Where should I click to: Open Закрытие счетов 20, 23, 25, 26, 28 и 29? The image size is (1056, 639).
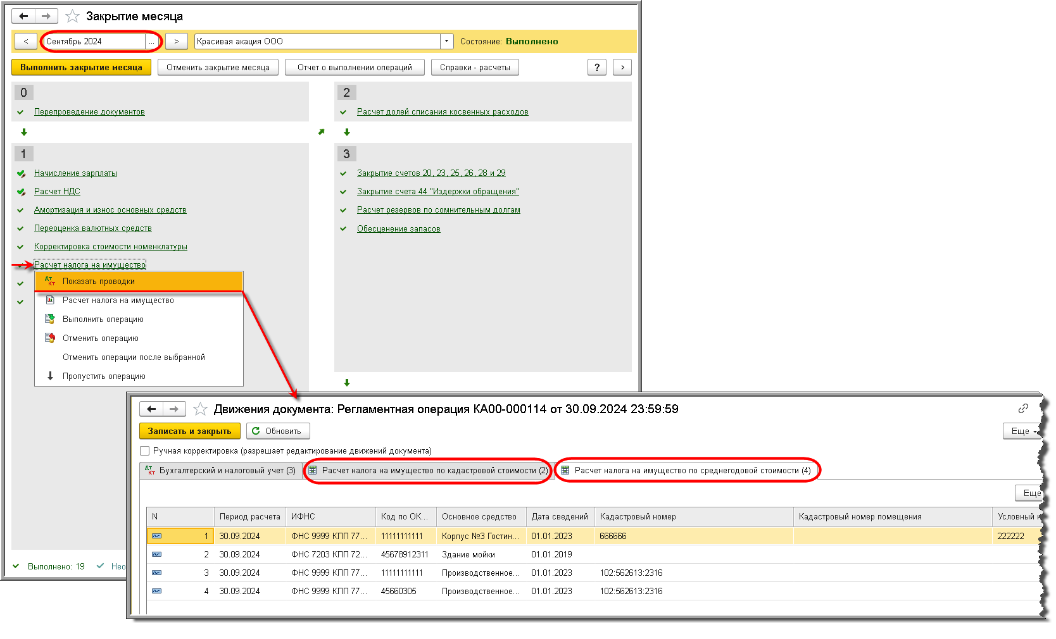[431, 173]
